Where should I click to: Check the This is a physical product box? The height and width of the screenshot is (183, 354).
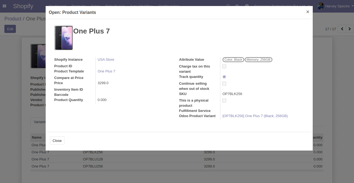click(224, 100)
